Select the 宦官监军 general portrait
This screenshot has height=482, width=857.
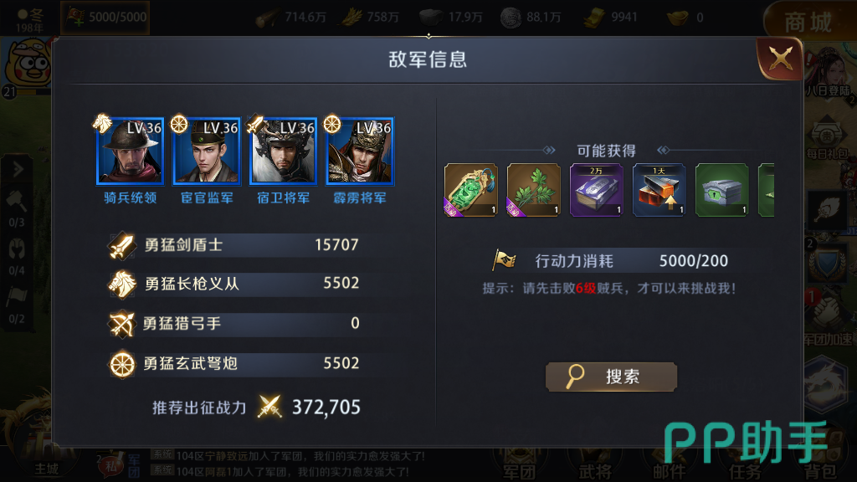(x=207, y=151)
